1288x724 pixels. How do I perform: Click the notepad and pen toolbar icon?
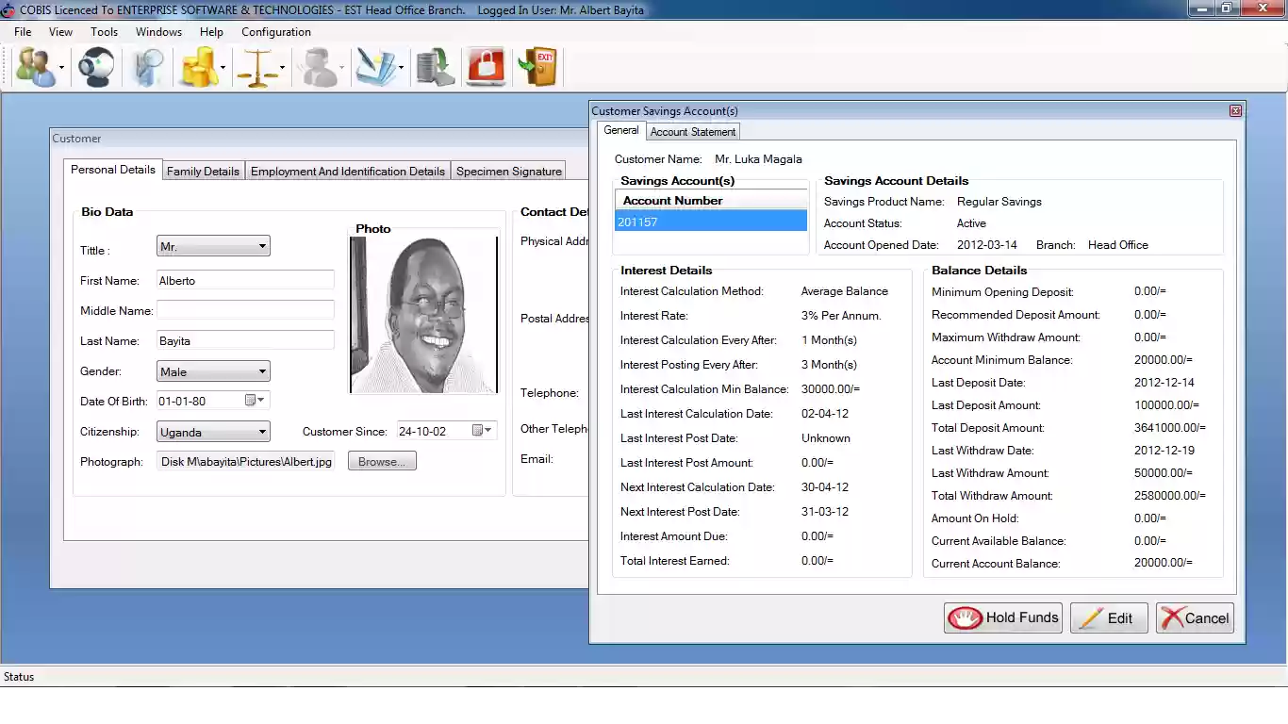click(x=375, y=67)
